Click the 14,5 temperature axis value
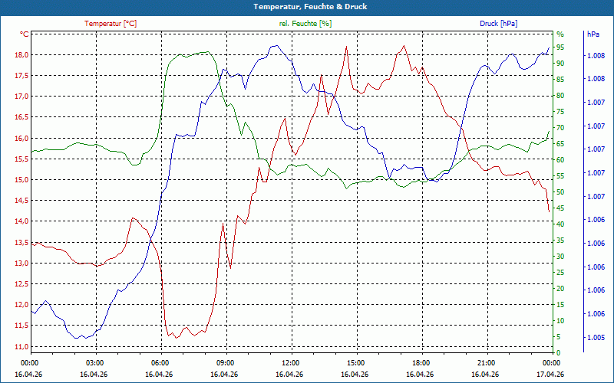 coord(21,201)
